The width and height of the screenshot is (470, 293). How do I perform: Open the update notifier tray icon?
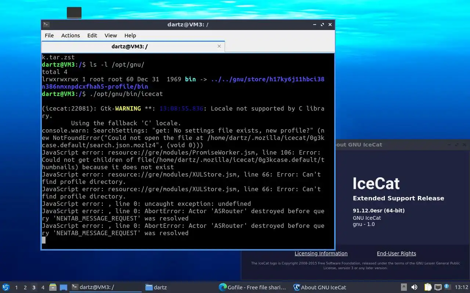point(447,287)
